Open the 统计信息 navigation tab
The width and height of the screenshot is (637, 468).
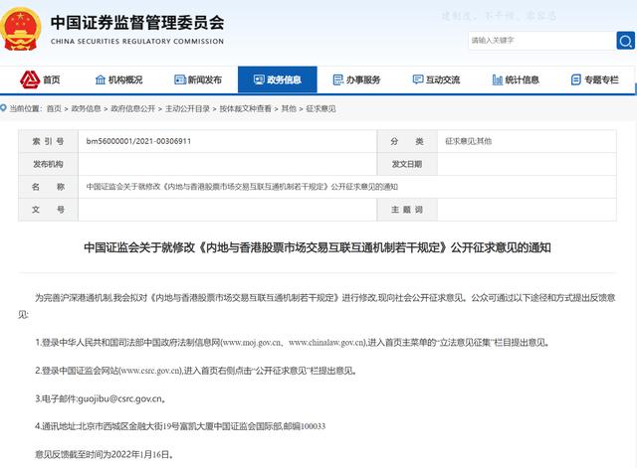point(516,79)
